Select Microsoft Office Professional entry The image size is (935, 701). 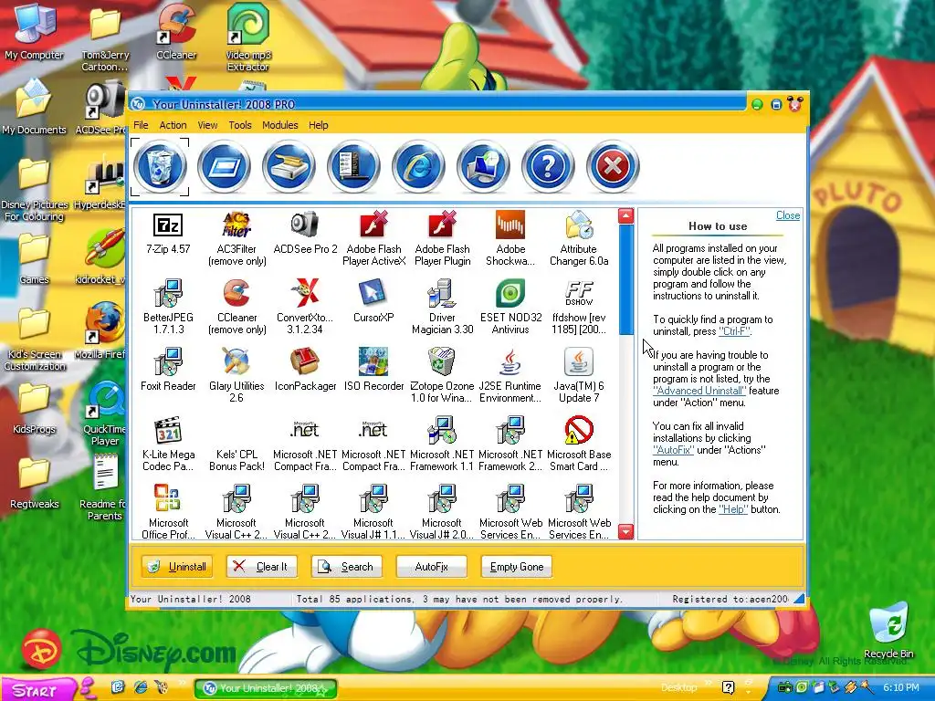pos(168,513)
